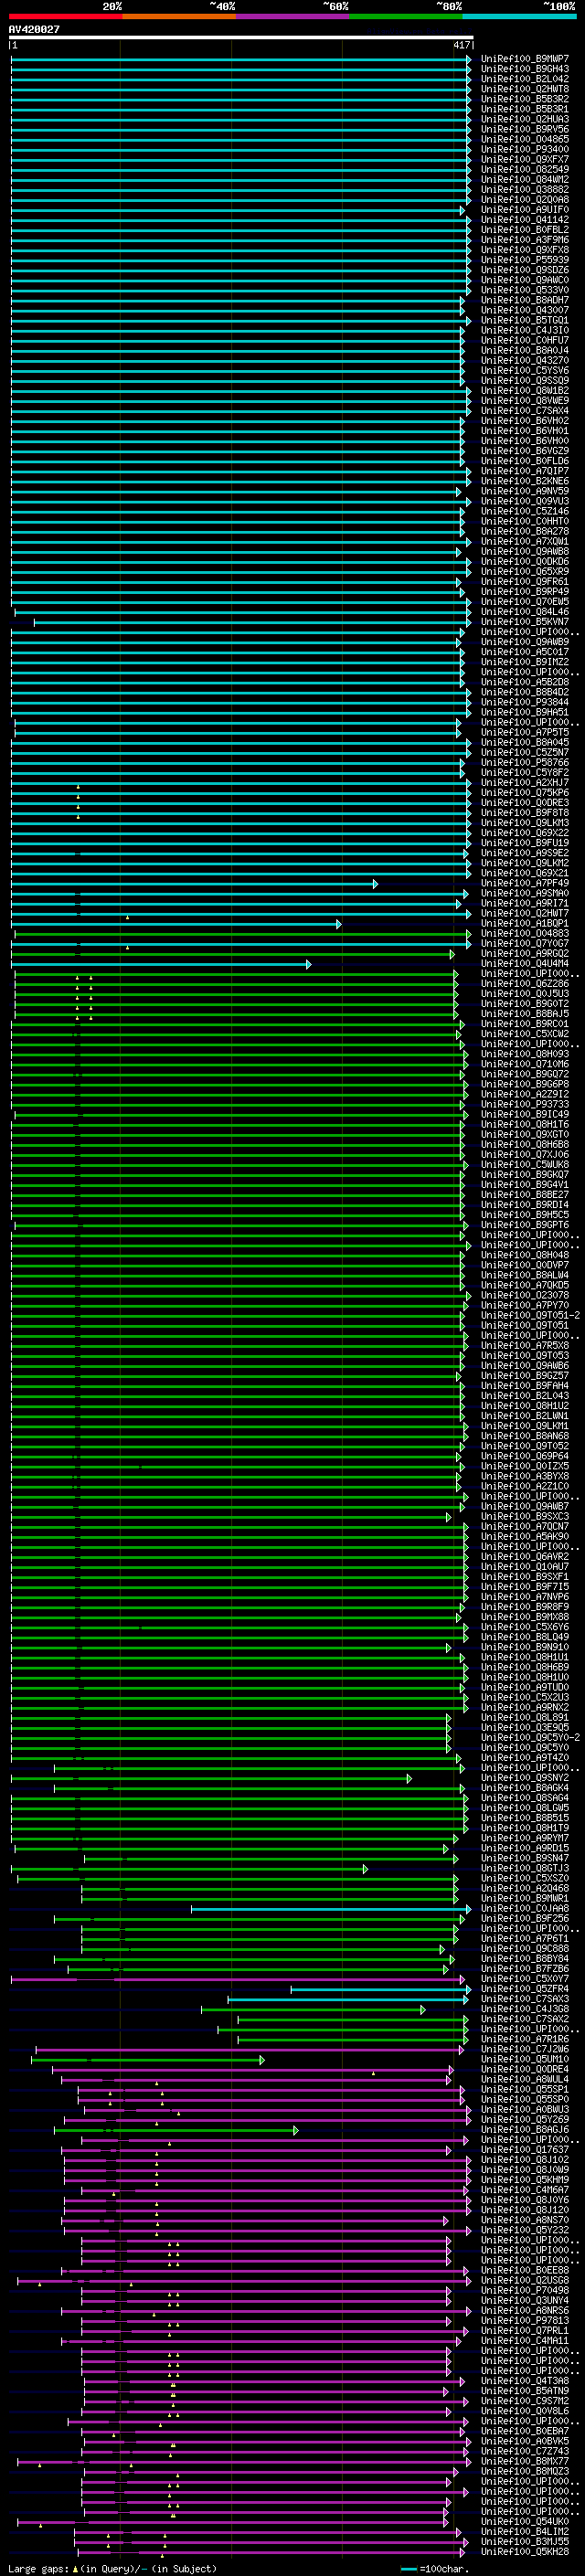Click the green alignment bar for UniRef100_Q5UM10
The height and width of the screenshot is (2576, 585).
[148, 2059]
